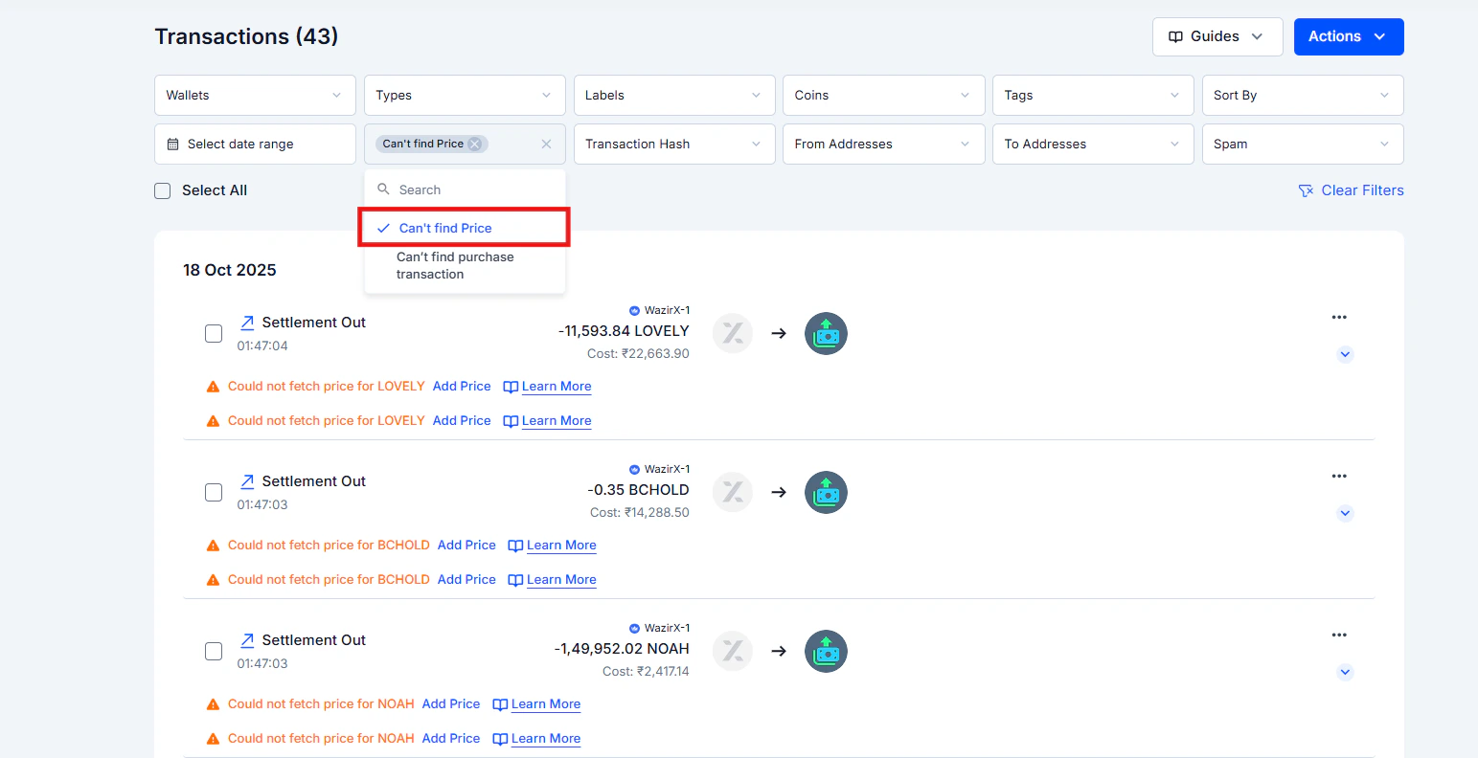This screenshot has width=1478, height=758.
Task: Click the -1,49,952.02 NOAH amount
Action: pyautogui.click(x=622, y=649)
